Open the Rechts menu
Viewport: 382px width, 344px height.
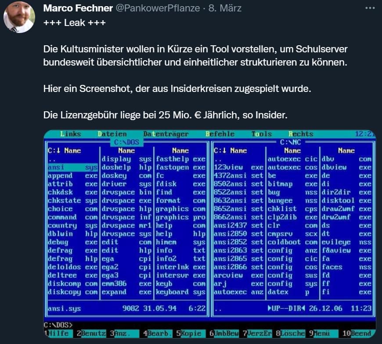(x=301, y=134)
